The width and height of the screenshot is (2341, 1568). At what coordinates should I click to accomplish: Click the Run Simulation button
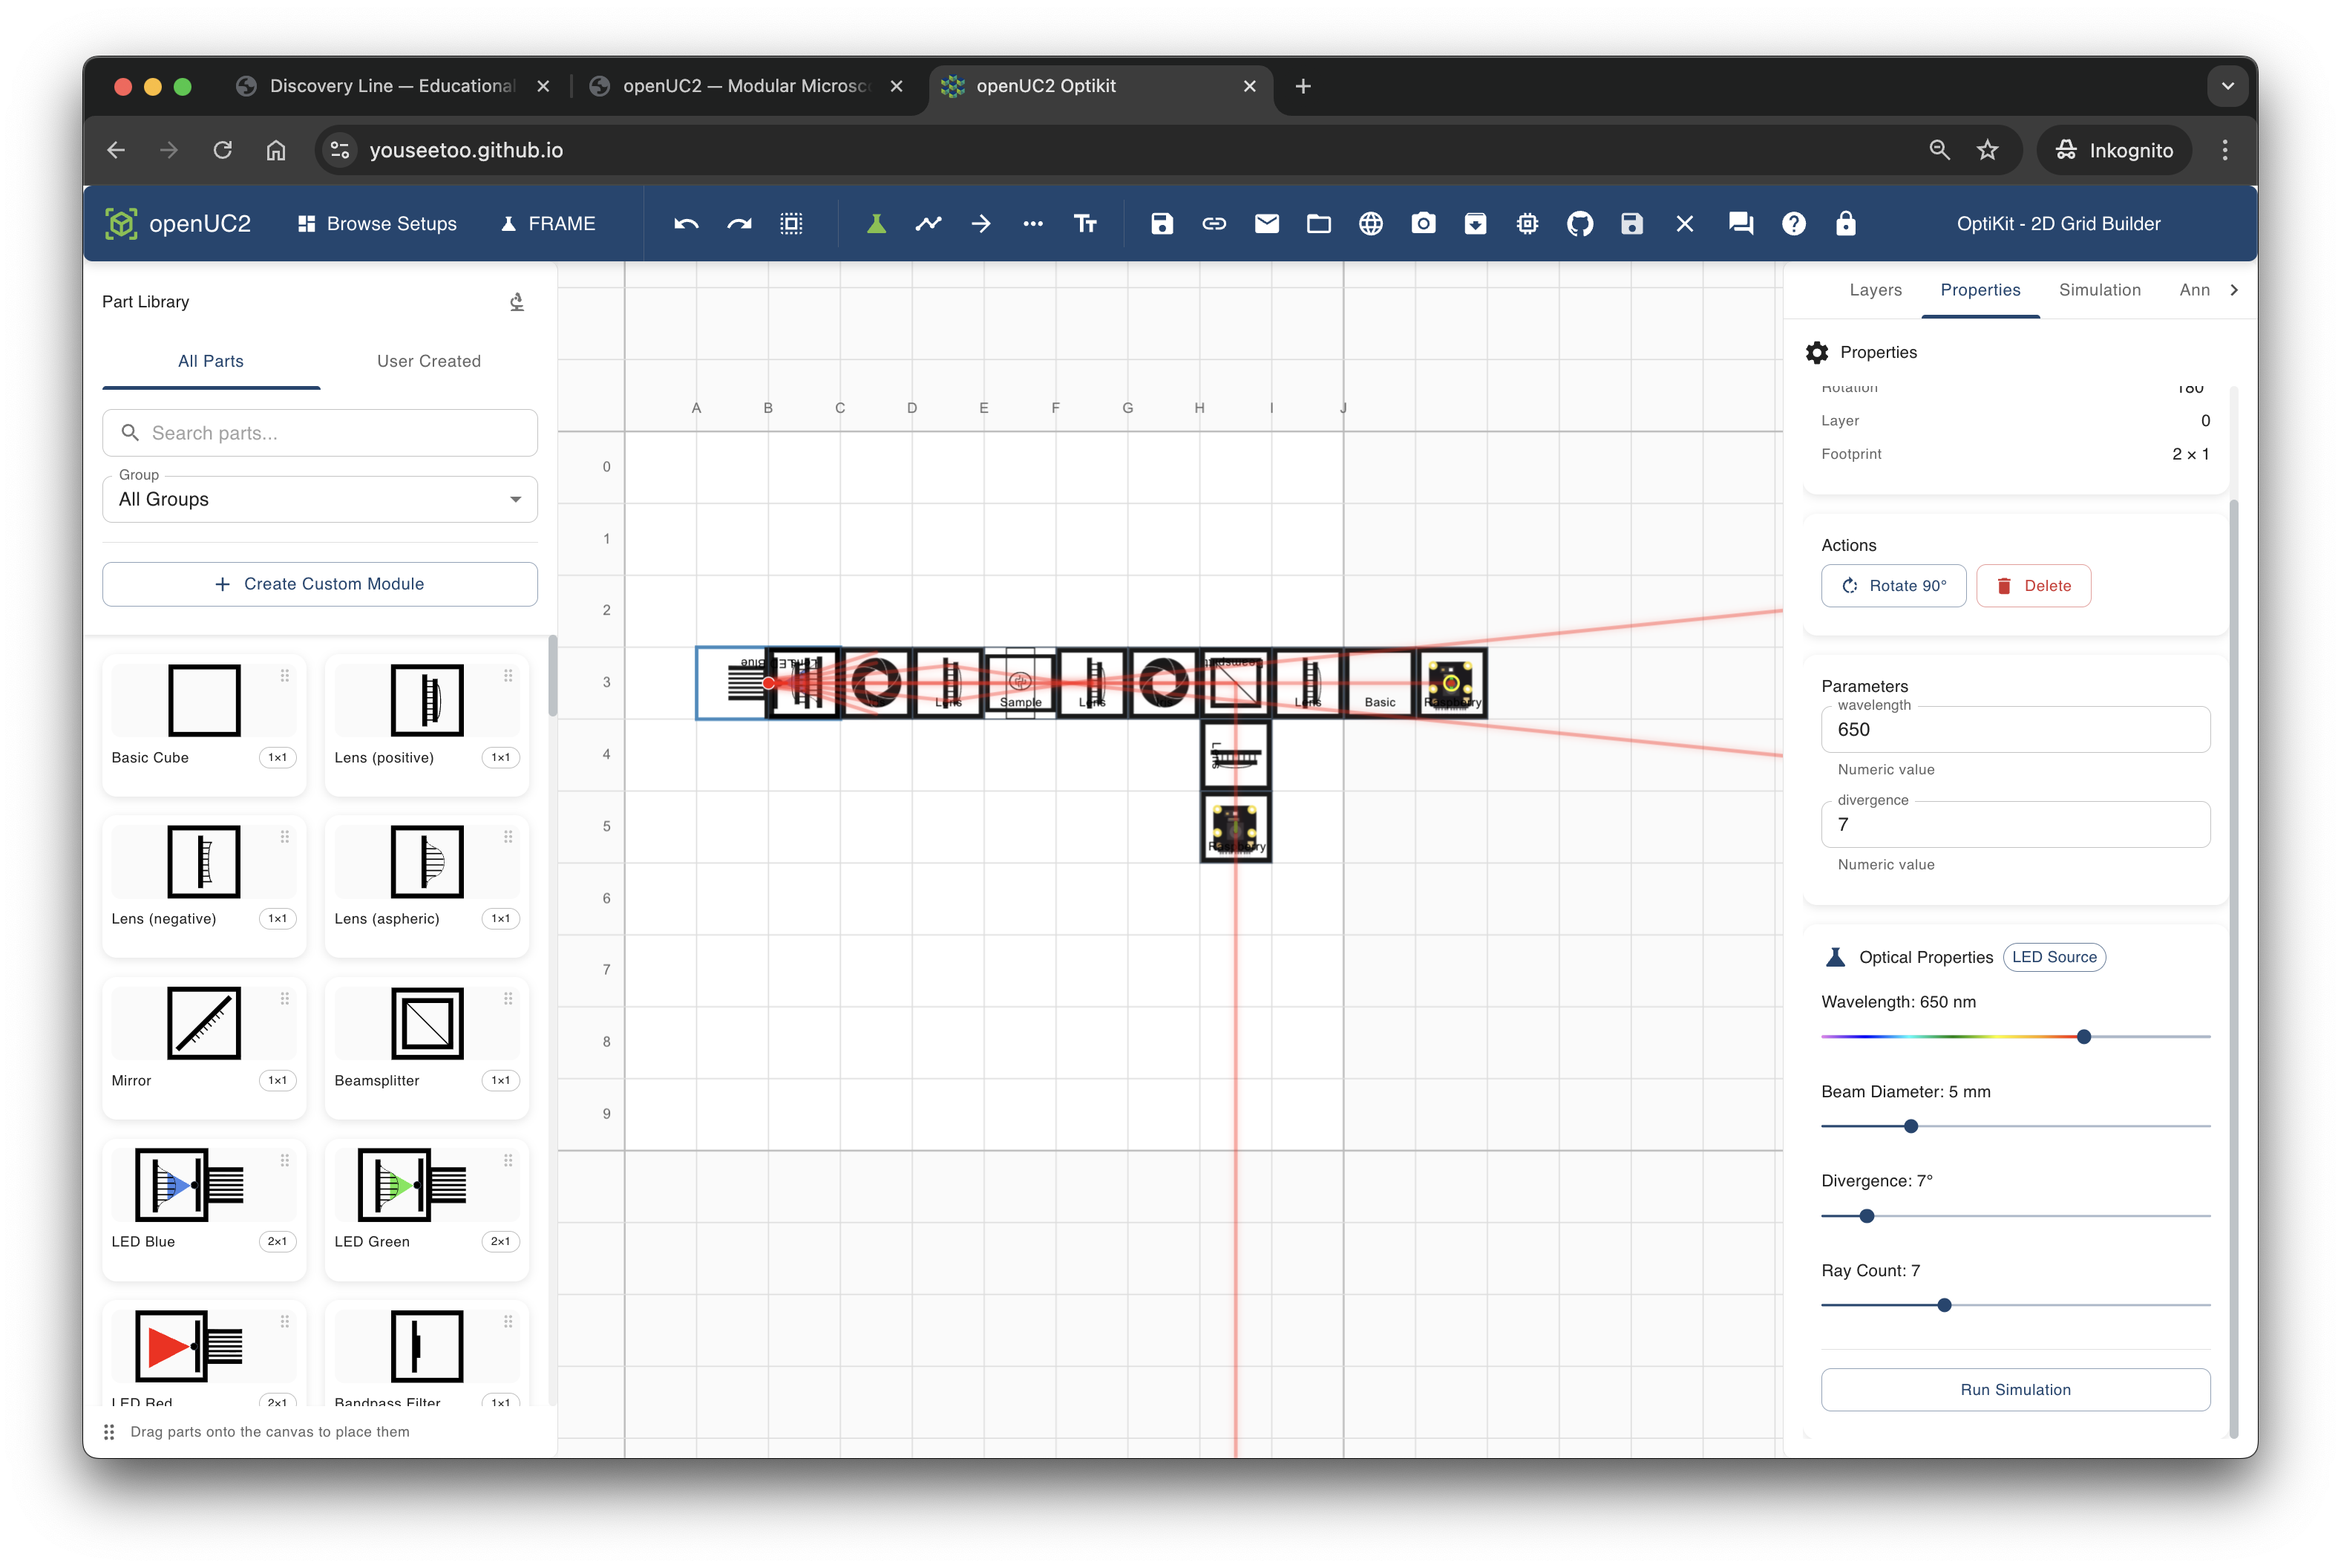(2014, 1389)
